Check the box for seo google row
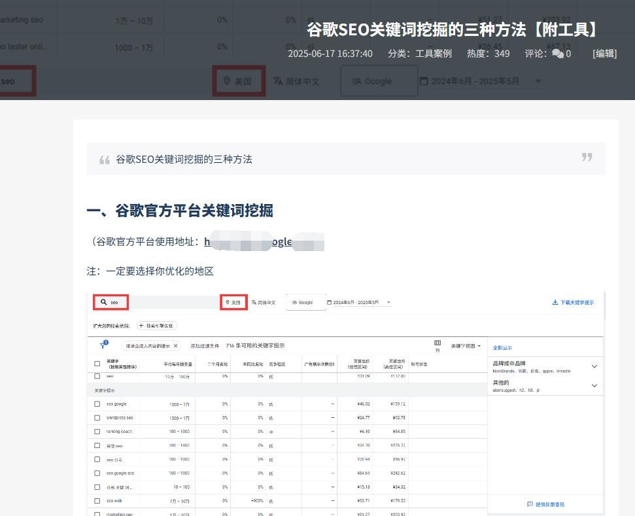Image resolution: width=635 pixels, height=516 pixels. 97,404
